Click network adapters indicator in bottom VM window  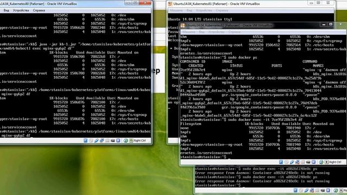point(312,190)
